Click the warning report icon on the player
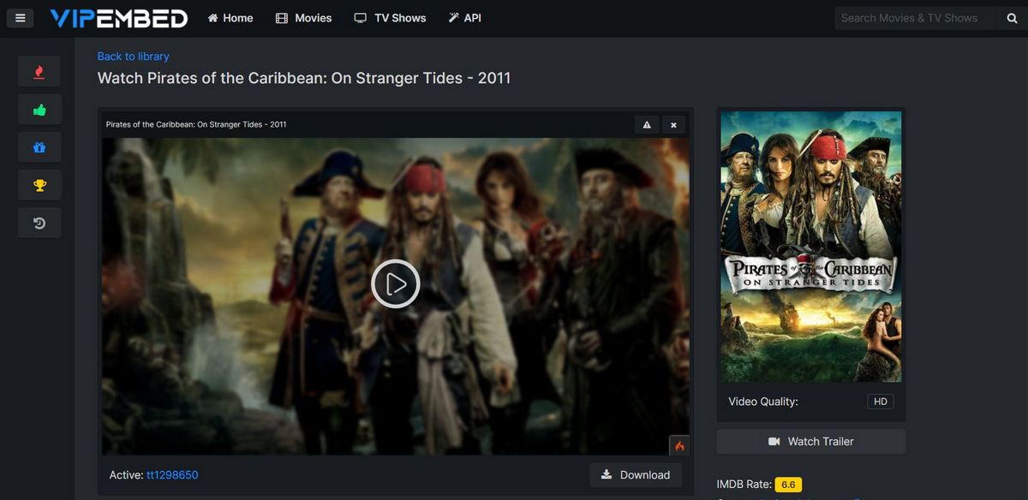The image size is (1028, 500). (x=647, y=125)
